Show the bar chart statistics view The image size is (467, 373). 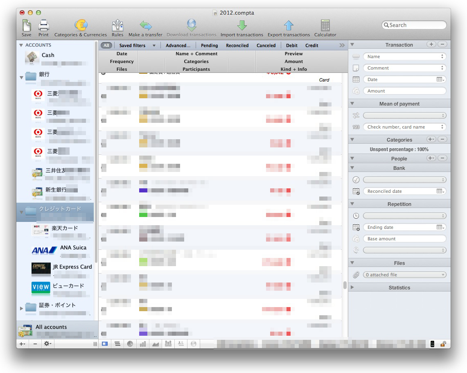(143, 344)
